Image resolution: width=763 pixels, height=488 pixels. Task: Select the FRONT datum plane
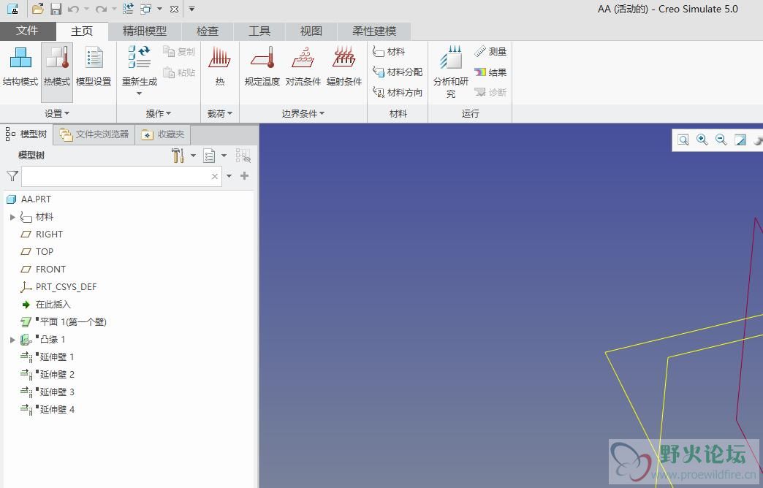pyautogui.click(x=43, y=269)
